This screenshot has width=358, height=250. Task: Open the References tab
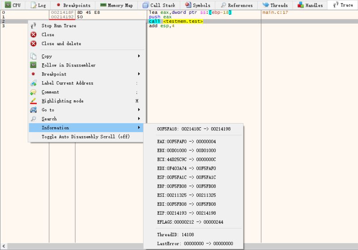[237, 5]
